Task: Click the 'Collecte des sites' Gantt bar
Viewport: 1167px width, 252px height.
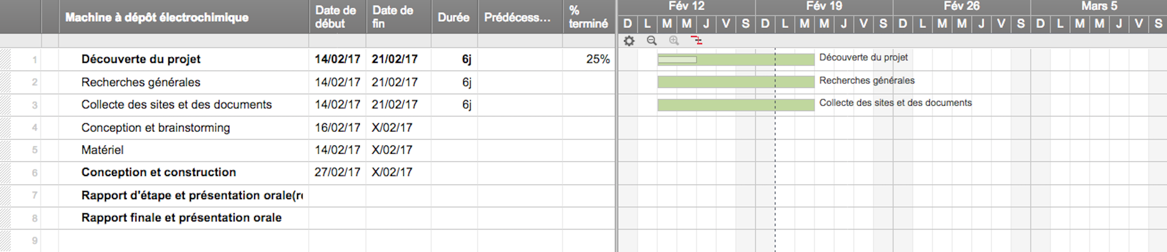Action: 736,105
